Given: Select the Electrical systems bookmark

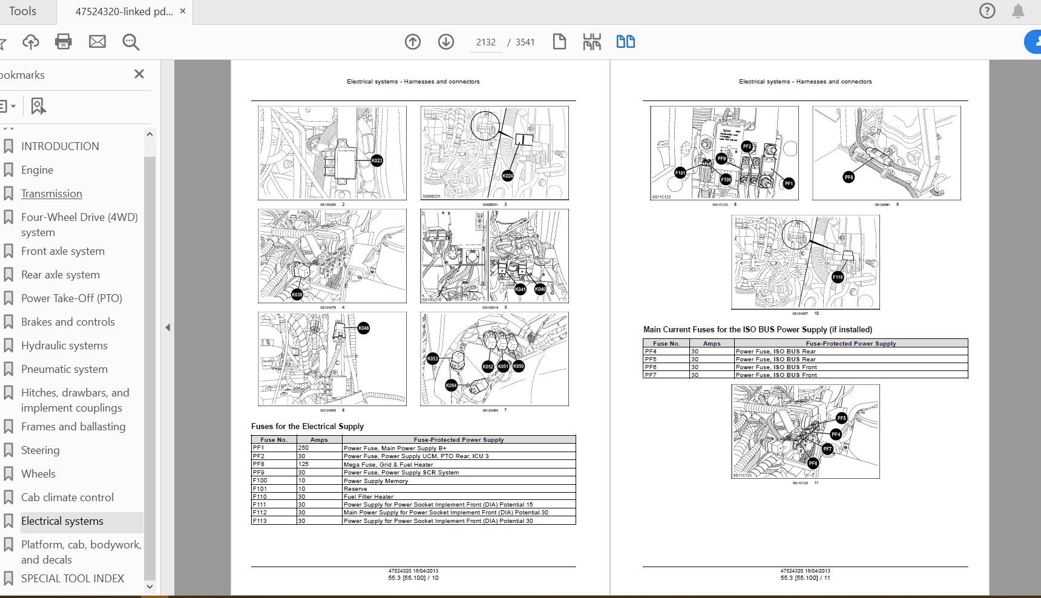Looking at the screenshot, I should [x=62, y=521].
